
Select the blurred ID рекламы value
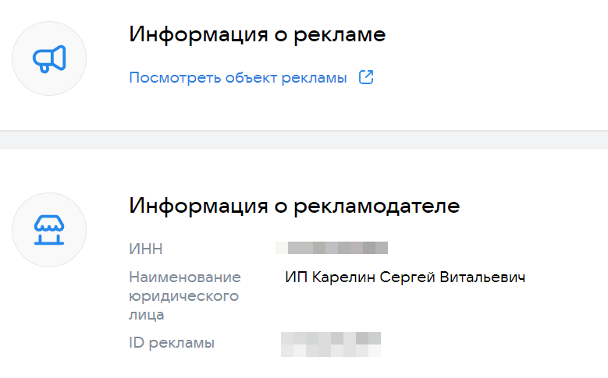point(331,343)
